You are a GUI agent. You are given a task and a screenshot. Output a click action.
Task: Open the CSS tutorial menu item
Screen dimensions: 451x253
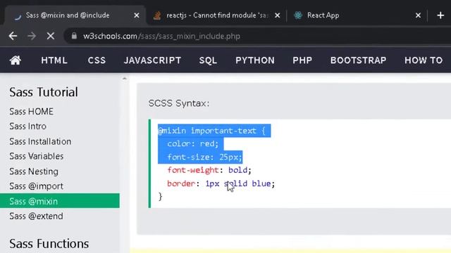click(x=97, y=60)
